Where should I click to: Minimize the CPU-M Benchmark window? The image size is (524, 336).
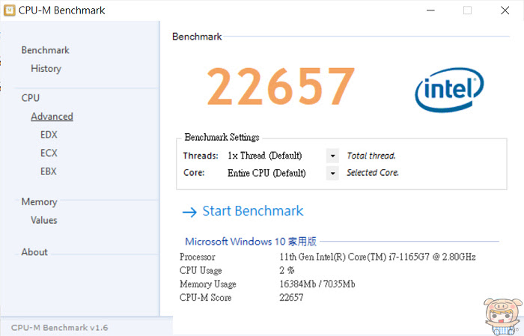click(430, 10)
